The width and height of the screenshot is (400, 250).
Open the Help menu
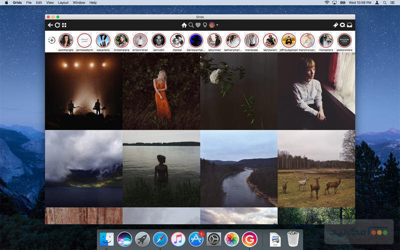pyautogui.click(x=93, y=2)
